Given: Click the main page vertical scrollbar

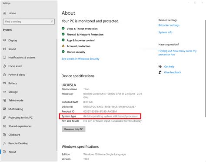Looking at the screenshot, I should [205, 68].
